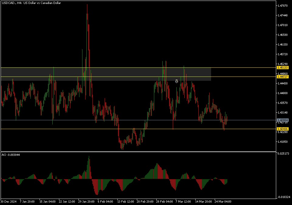Select the 1.45133 yellow price label

[x=283, y=67]
